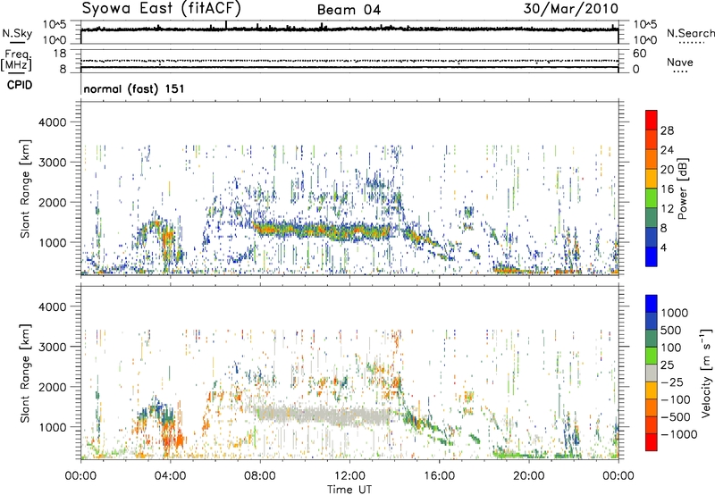Click the '500' value on Velocity colorbar
The image size is (715, 495).
[x=671, y=331]
